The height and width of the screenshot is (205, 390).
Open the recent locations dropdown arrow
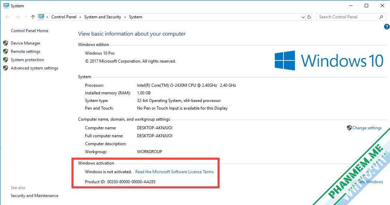pyautogui.click(x=26, y=17)
